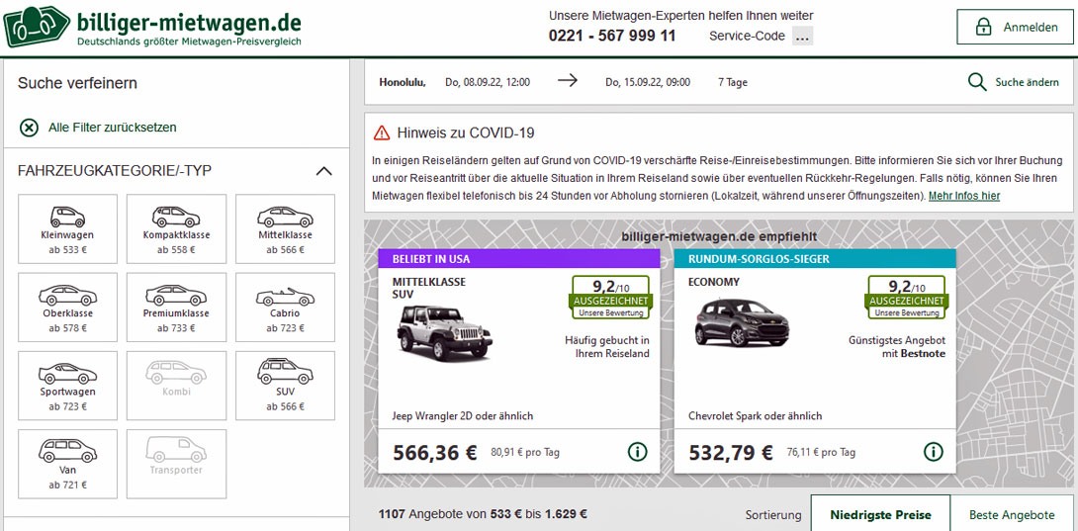Click the padlock icon in Anmelden
Viewport: 1078px width, 531px height.
(x=984, y=27)
